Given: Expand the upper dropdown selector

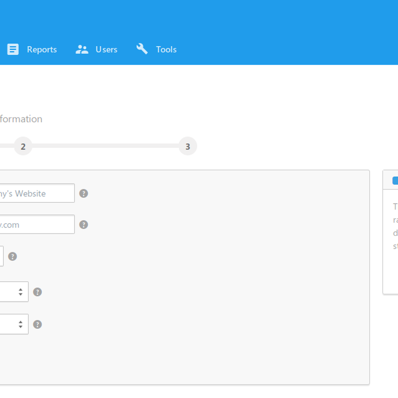Looking at the screenshot, I should 14,292.
